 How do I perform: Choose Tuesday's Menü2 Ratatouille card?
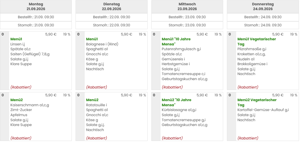[111, 116]
